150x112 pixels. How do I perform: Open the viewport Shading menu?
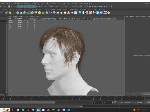(15, 17)
